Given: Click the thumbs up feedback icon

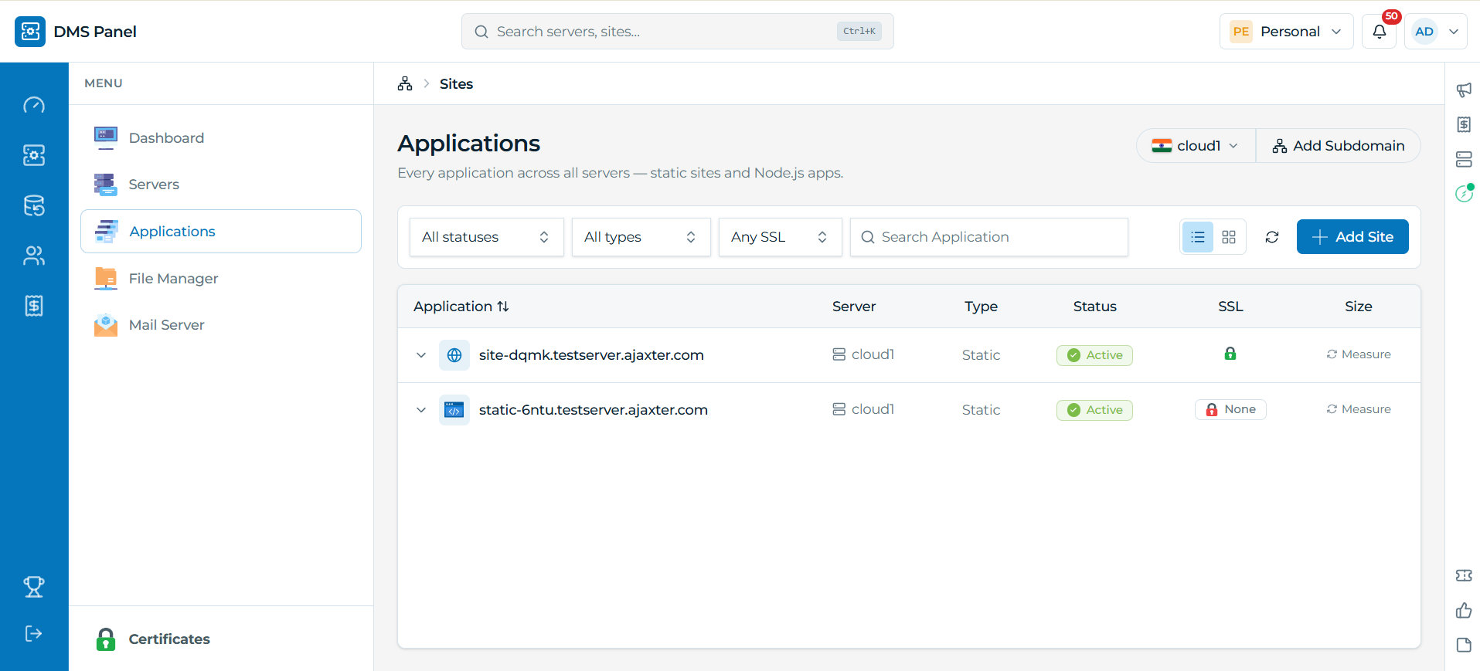Looking at the screenshot, I should (1464, 611).
